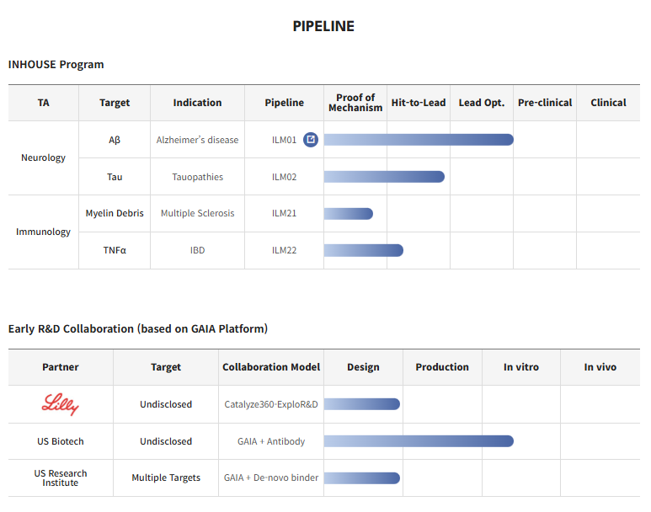This screenshot has width=651, height=512.
Task: Click the Catalyze360-ExploR&D collaboration model
Action: click(x=271, y=404)
